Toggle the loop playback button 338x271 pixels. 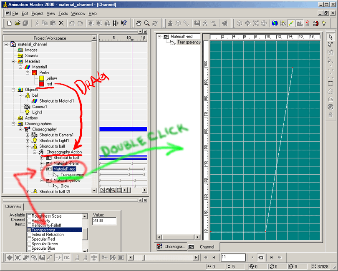(x=260, y=258)
